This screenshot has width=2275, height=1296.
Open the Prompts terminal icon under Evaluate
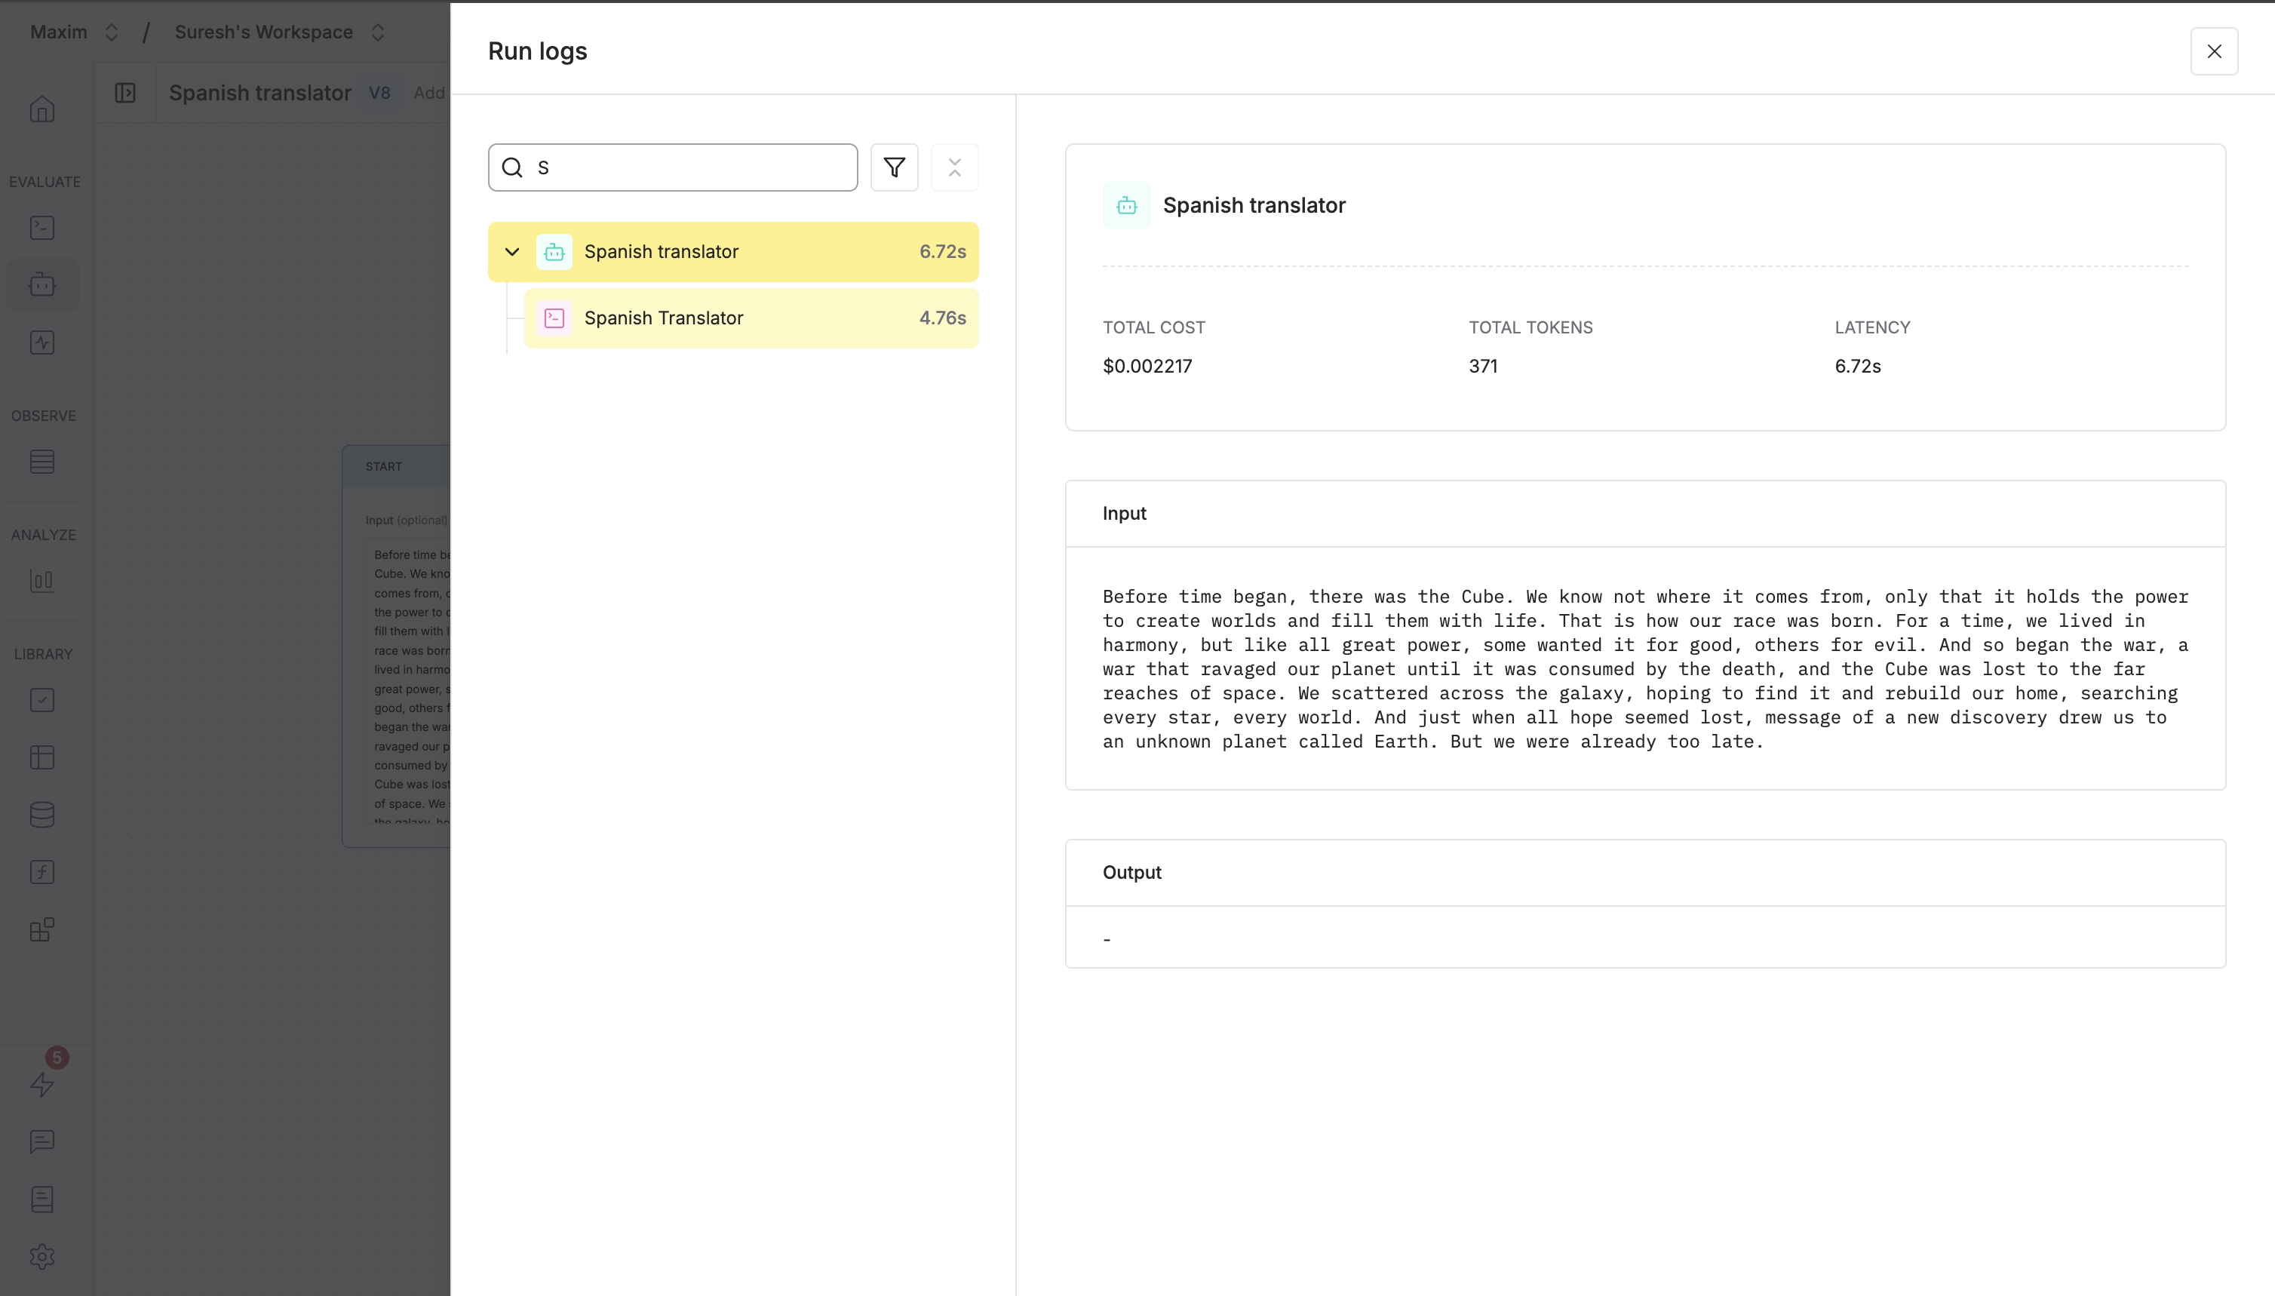pos(41,228)
